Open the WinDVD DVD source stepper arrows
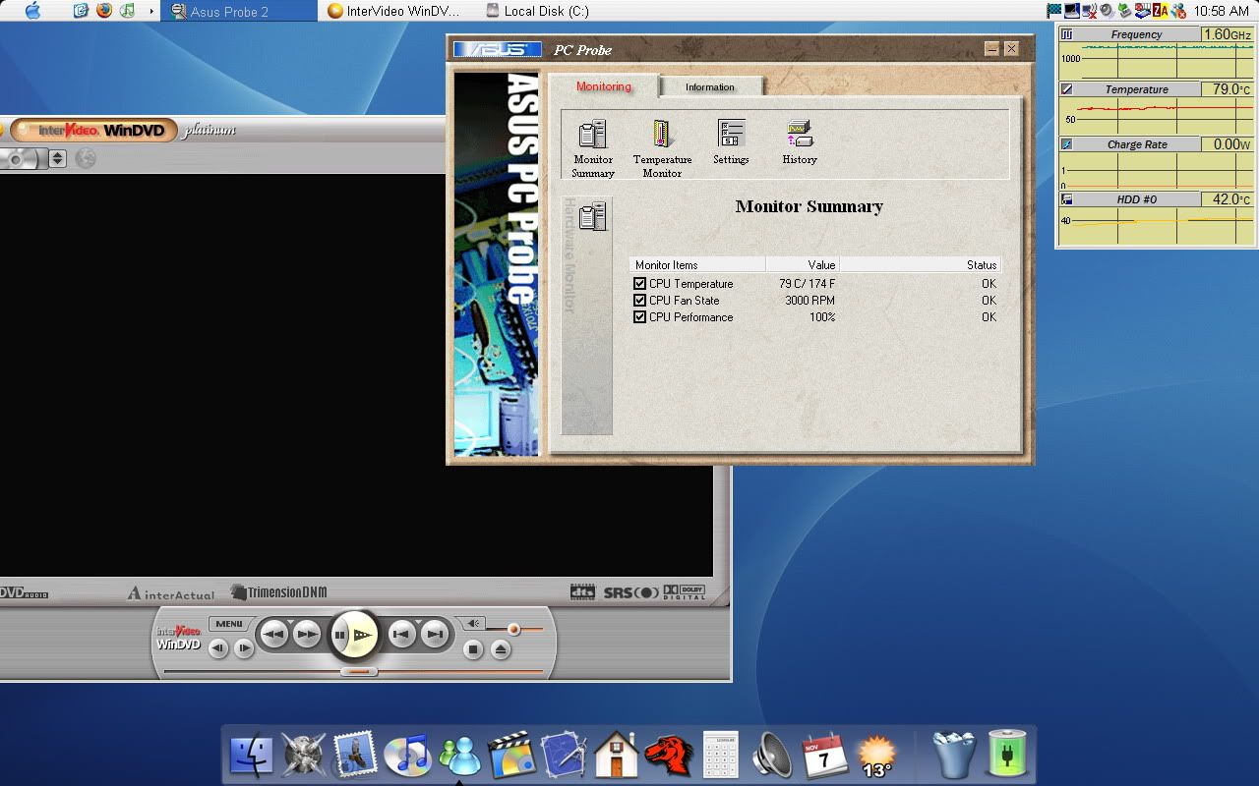1259x786 pixels. click(x=57, y=158)
